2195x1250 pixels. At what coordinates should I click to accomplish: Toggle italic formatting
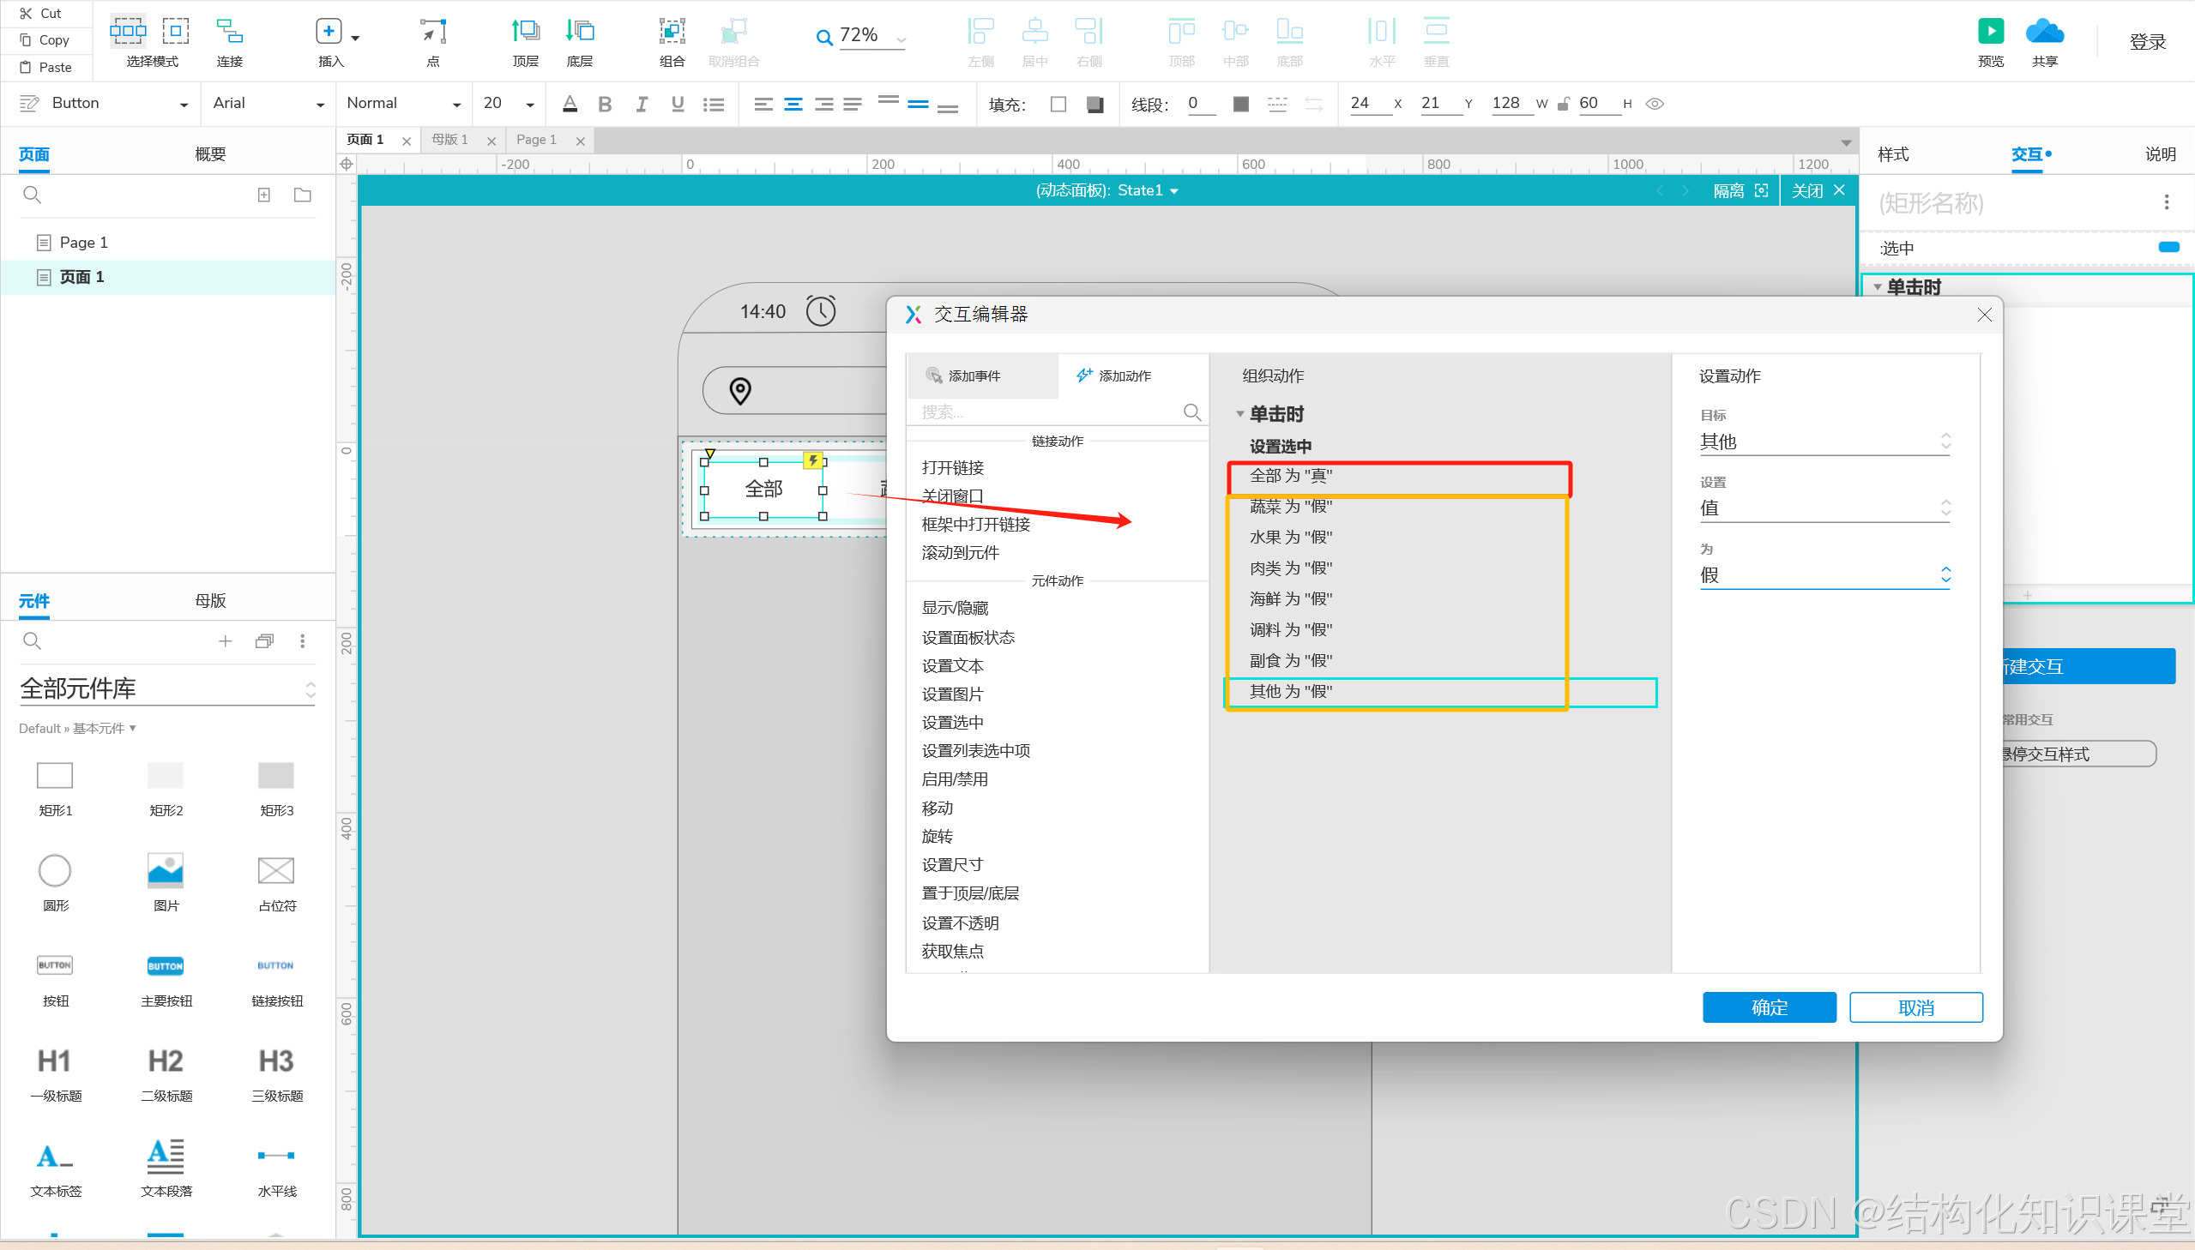642,104
